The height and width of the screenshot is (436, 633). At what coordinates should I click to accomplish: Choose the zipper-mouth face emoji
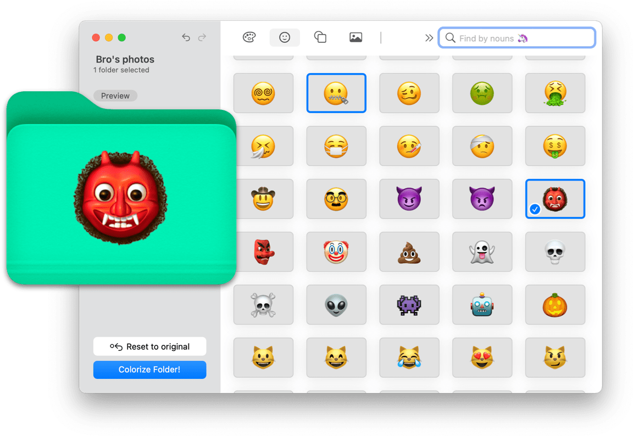(x=336, y=93)
